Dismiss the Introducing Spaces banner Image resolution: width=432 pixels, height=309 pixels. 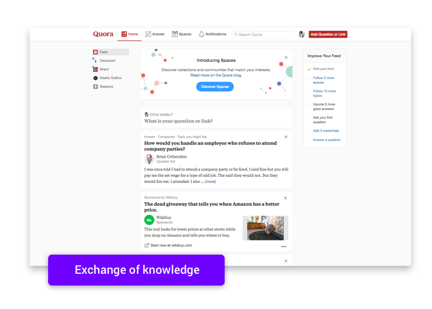pos(286,57)
